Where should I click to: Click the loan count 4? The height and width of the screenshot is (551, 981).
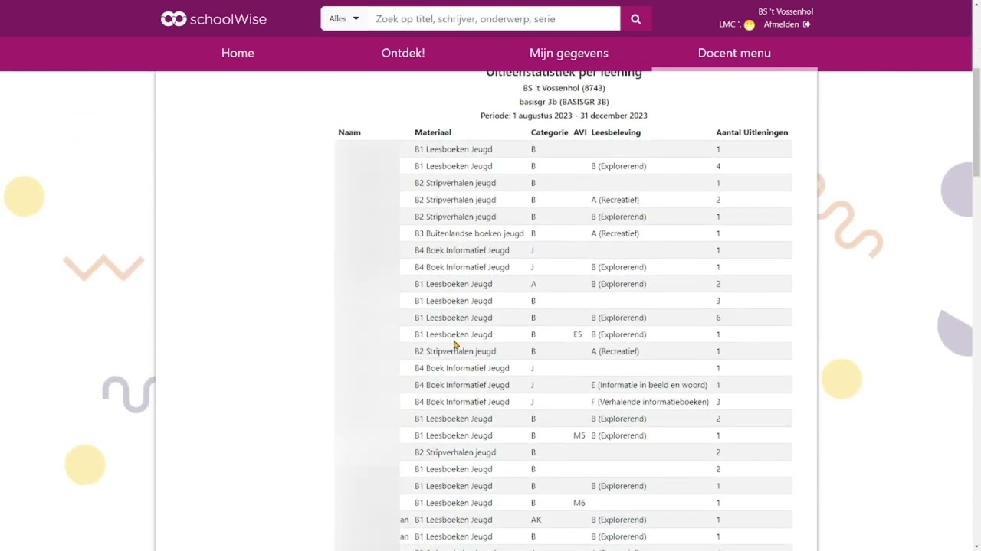[x=718, y=166]
